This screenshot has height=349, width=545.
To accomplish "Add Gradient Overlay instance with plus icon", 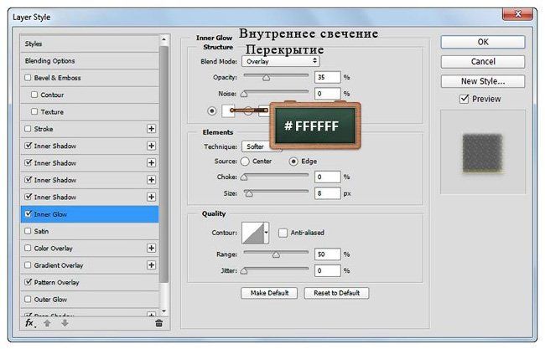I will 151,265.
